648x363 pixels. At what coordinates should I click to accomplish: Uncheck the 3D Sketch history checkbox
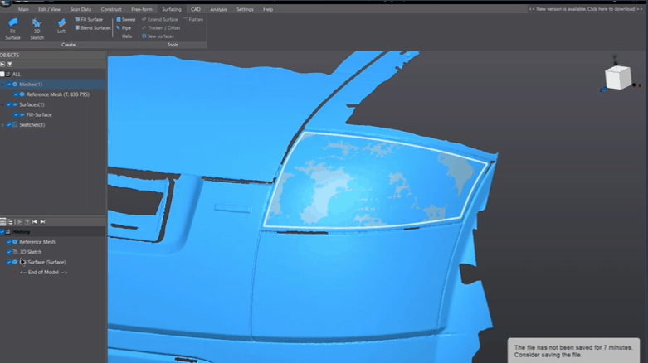(x=9, y=252)
